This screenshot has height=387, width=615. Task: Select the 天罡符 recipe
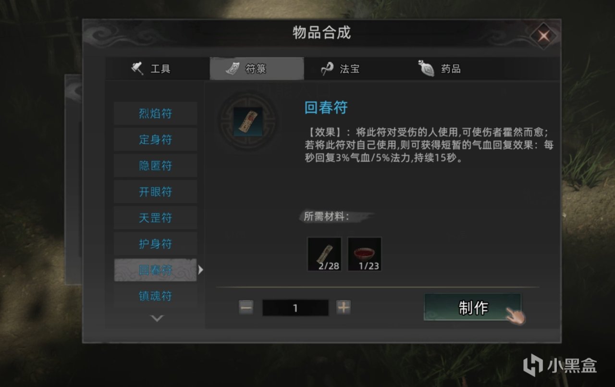(x=156, y=218)
